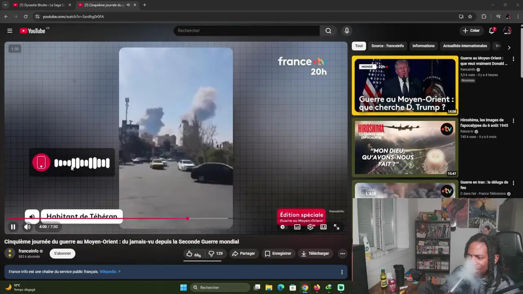The width and height of the screenshot is (523, 294).
Task: Dislike the video
Action: 215,254
